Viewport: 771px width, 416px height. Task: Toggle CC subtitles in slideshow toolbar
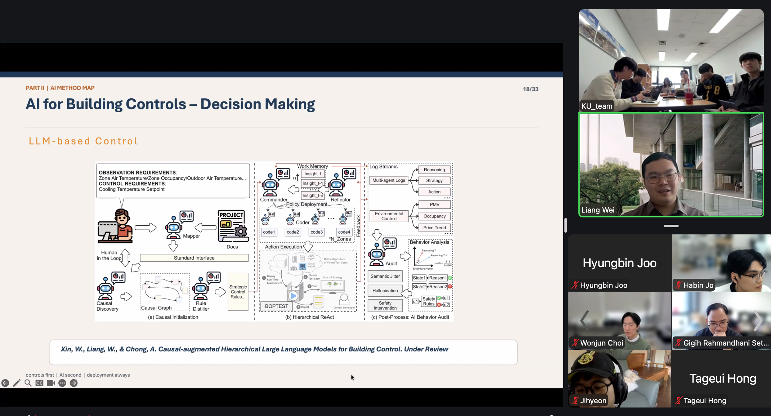(x=39, y=383)
